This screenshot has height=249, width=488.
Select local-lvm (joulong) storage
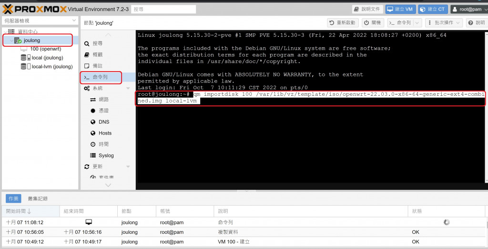tap(52, 66)
